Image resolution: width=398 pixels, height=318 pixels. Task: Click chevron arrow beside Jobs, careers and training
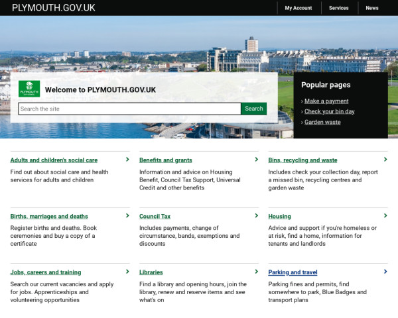click(127, 272)
